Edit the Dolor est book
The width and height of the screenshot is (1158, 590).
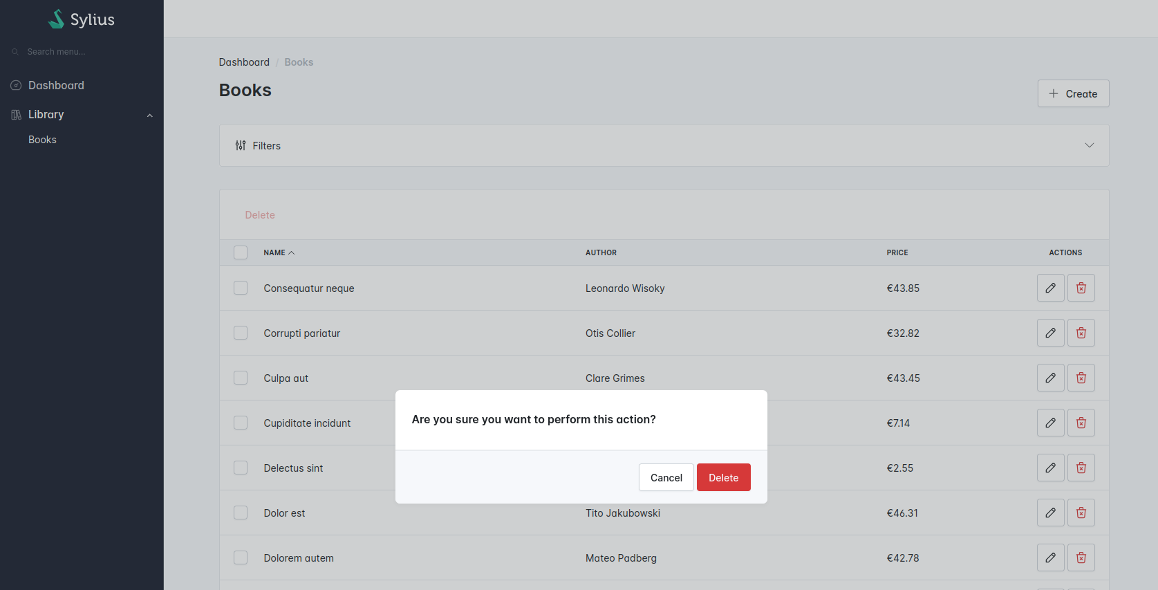(x=1050, y=513)
